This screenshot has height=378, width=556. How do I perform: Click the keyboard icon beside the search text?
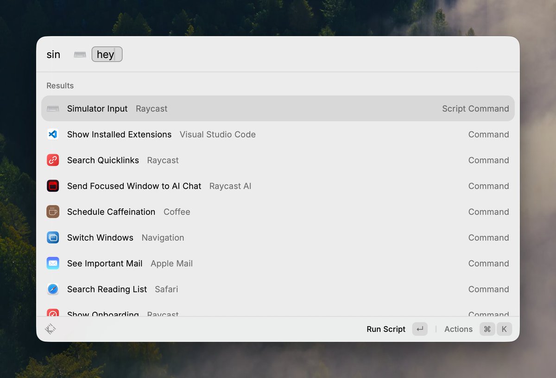80,55
